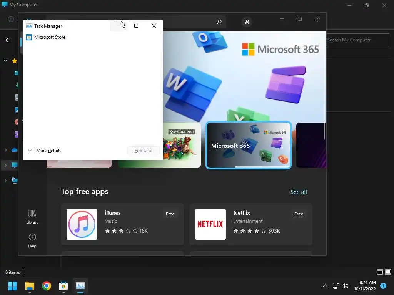Click Free button on Netflix card
Image resolution: width=394 pixels, height=295 pixels.
pyautogui.click(x=299, y=214)
